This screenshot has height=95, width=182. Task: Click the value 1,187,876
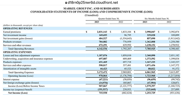click(102, 55)
